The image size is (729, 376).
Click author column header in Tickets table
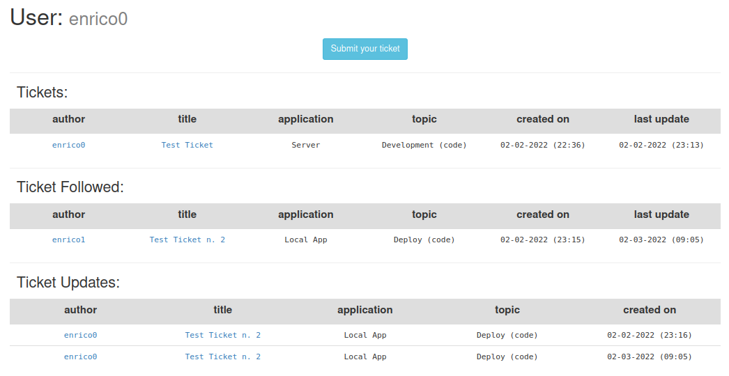pyautogui.click(x=69, y=119)
